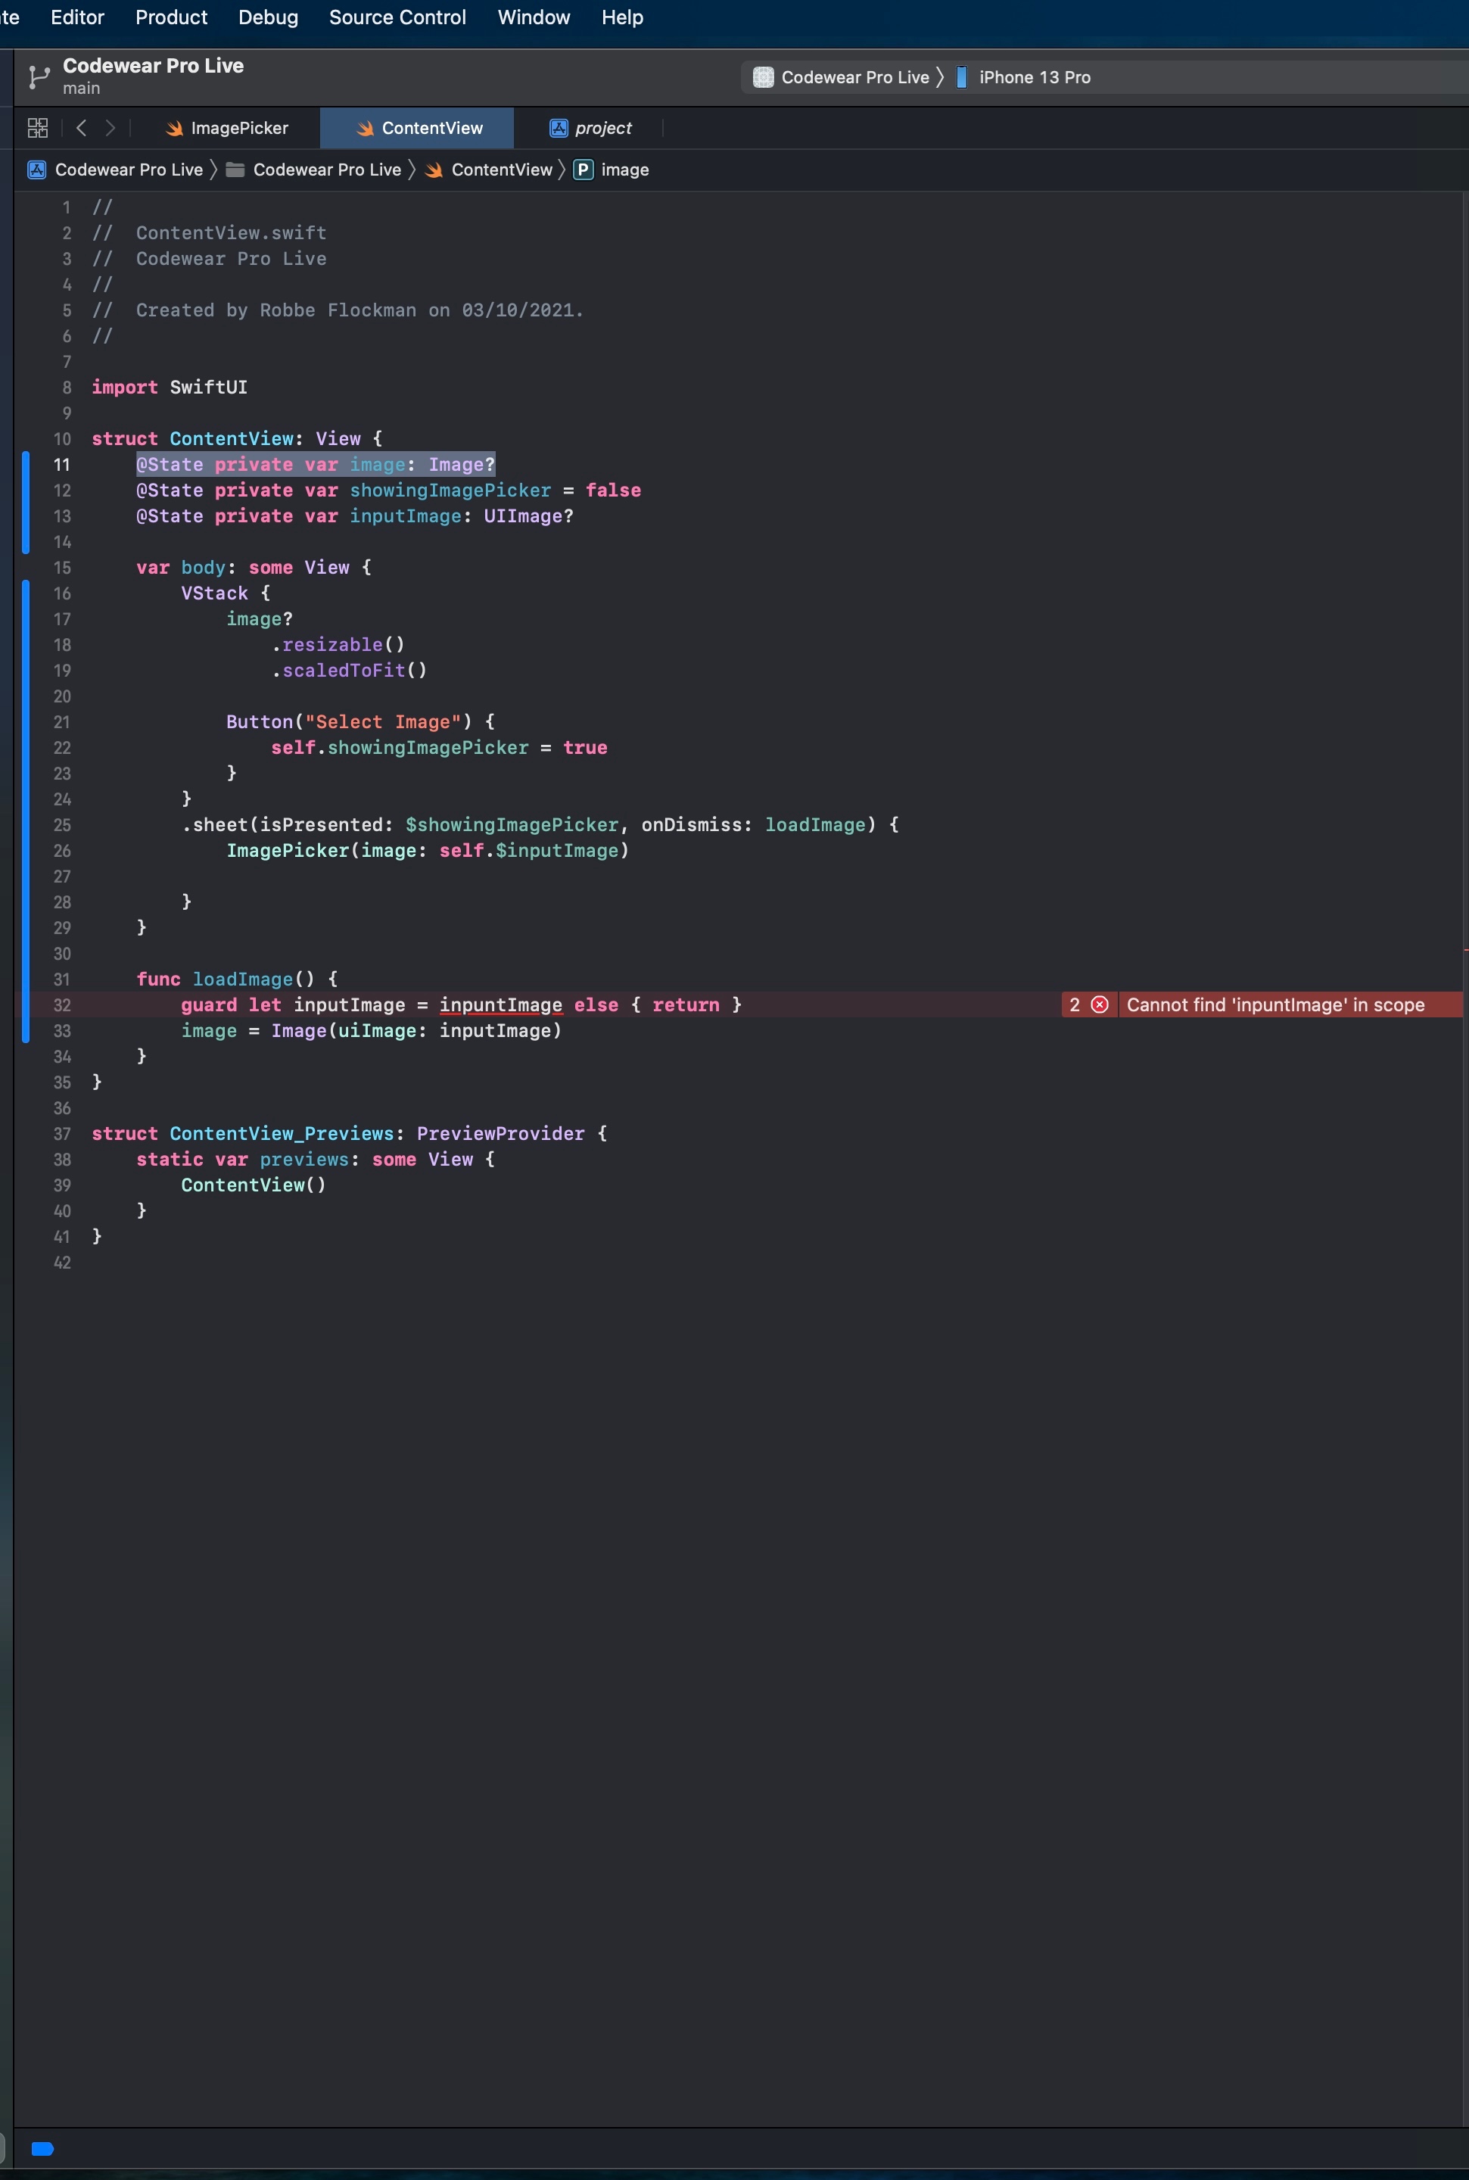Go forward with the right chevron

pyautogui.click(x=110, y=129)
